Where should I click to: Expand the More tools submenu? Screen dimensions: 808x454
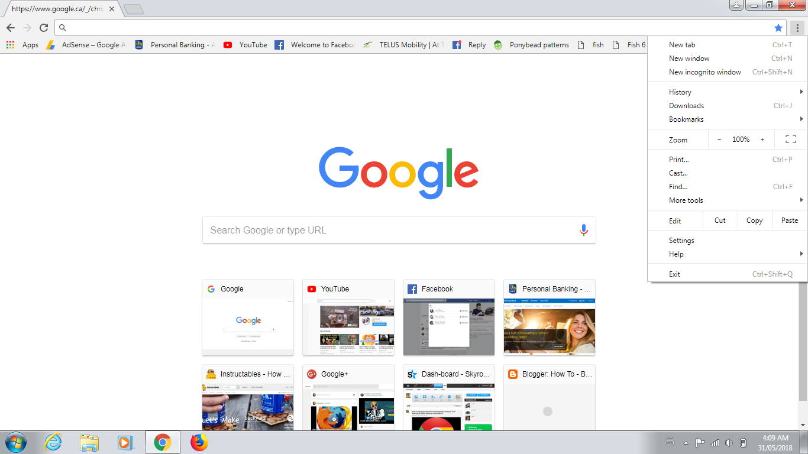click(728, 200)
